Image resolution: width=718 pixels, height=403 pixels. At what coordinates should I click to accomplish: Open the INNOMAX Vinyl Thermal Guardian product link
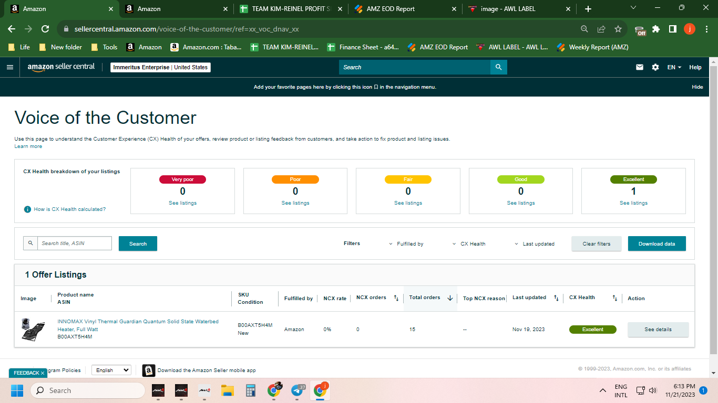[x=138, y=325]
